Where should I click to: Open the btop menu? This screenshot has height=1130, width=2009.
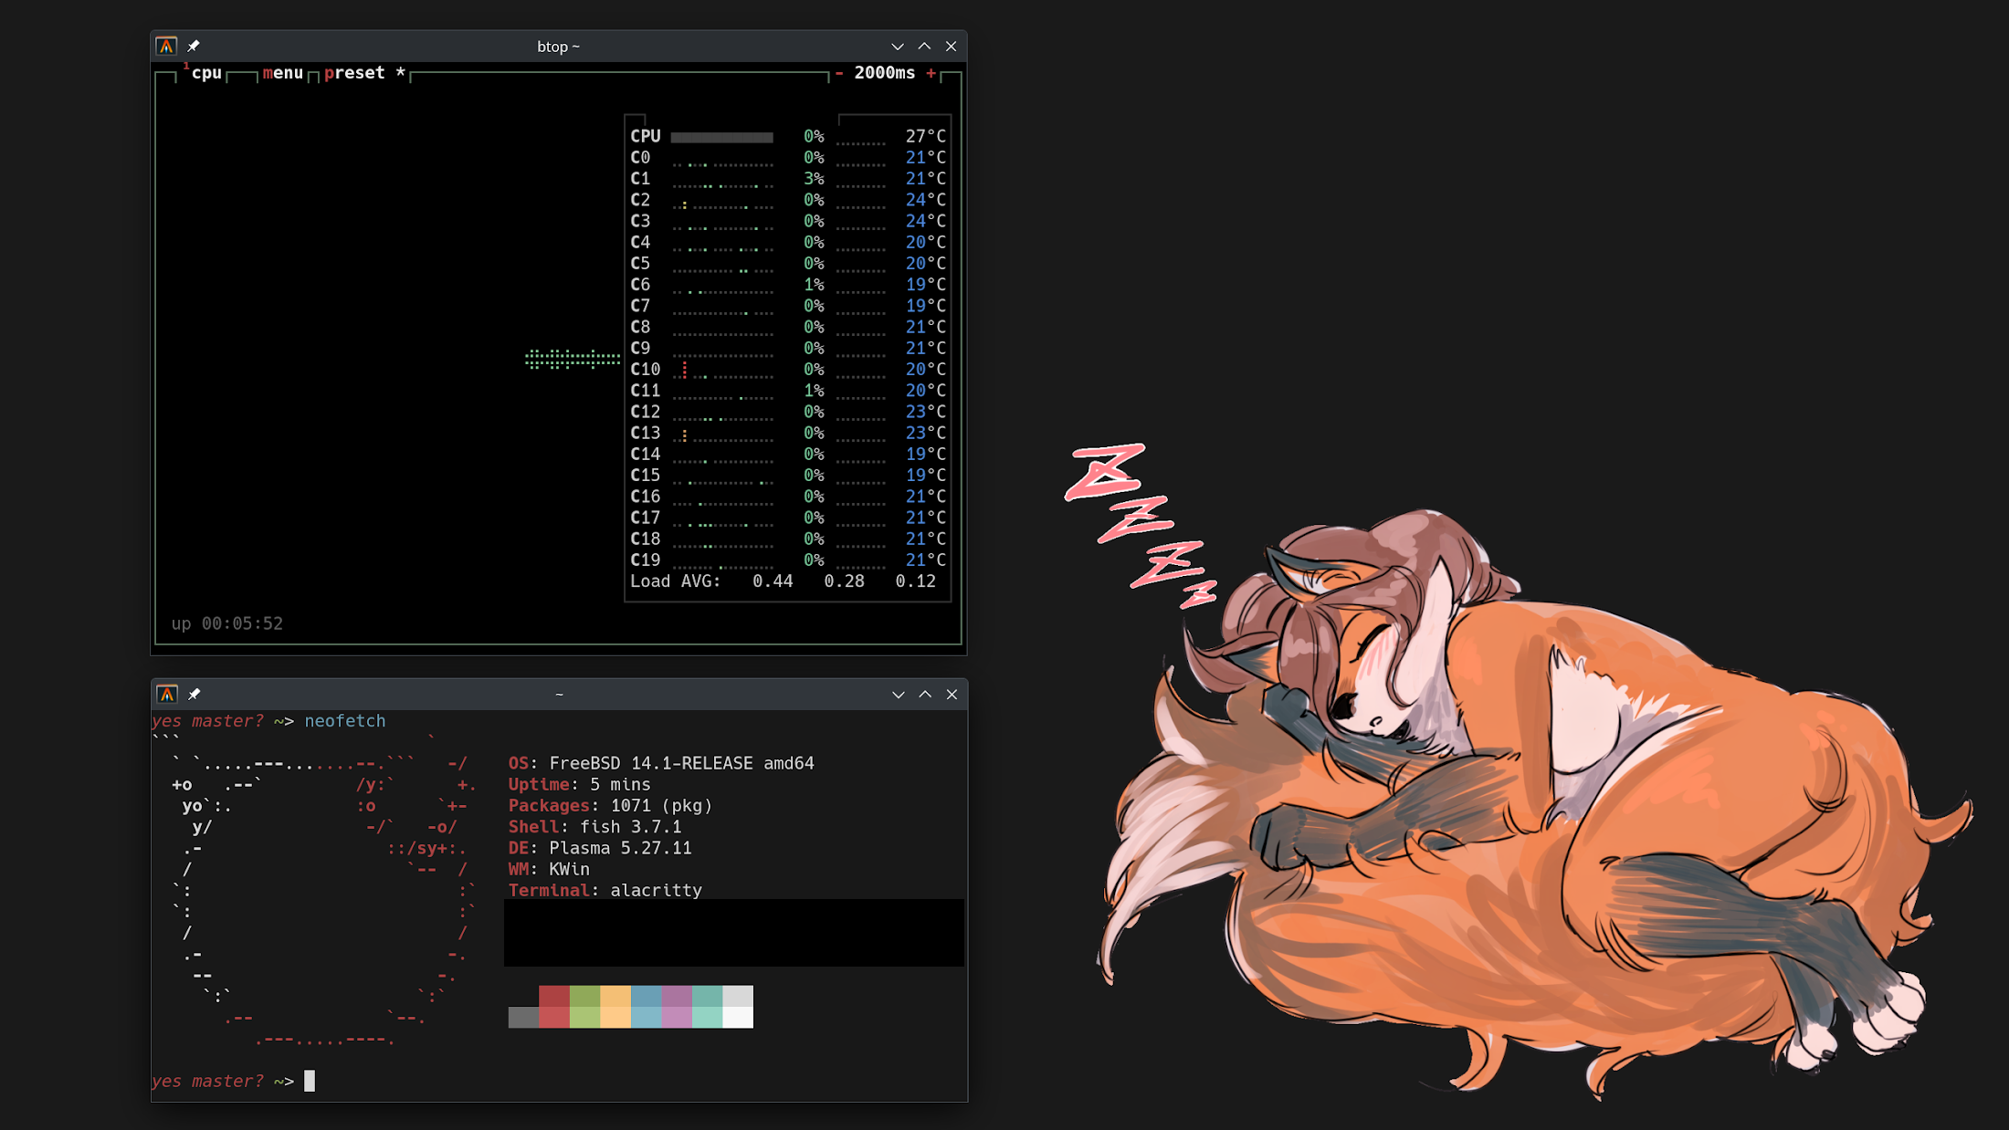[x=283, y=73]
